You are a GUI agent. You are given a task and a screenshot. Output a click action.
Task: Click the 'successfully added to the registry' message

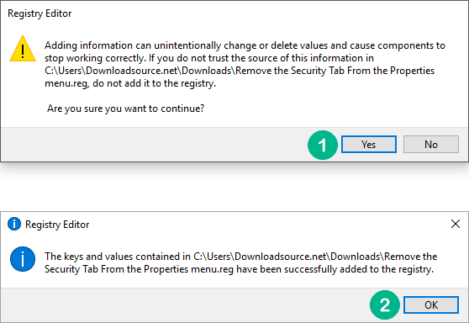pyautogui.click(x=240, y=262)
